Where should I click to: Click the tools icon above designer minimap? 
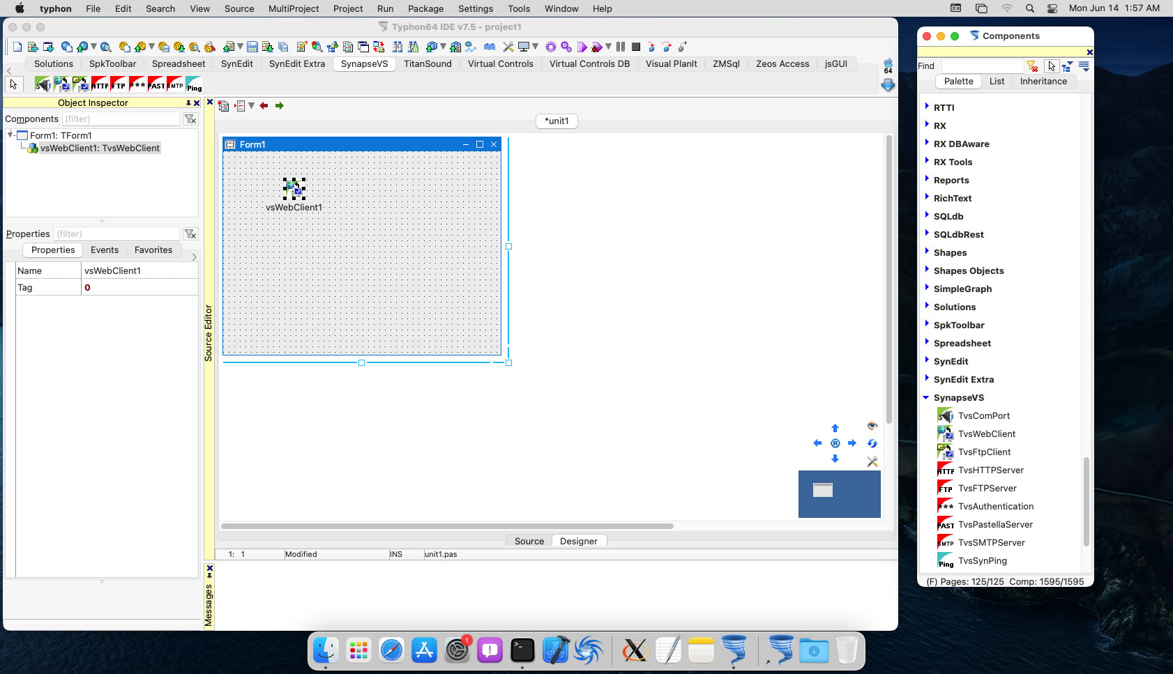tap(872, 461)
